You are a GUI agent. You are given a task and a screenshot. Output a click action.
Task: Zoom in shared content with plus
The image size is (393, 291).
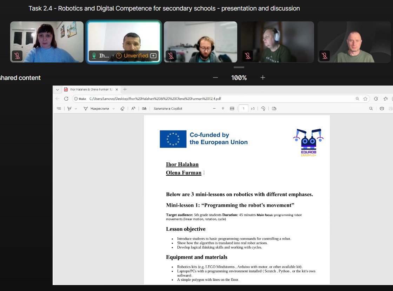point(262,77)
